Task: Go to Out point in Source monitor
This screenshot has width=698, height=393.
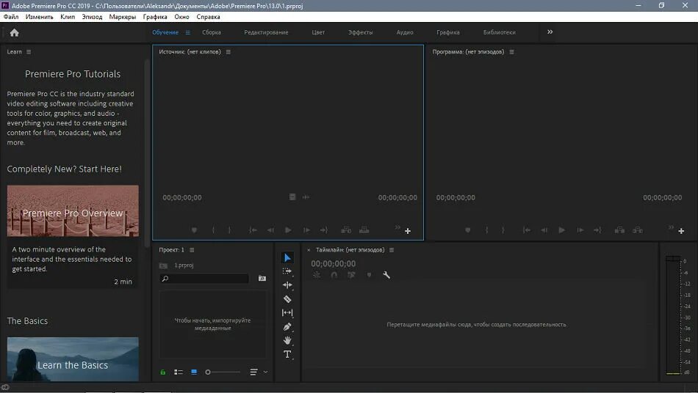Action: pyautogui.click(x=324, y=230)
